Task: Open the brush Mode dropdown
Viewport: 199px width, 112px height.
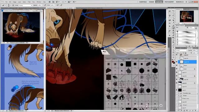Action: click(25, 5)
